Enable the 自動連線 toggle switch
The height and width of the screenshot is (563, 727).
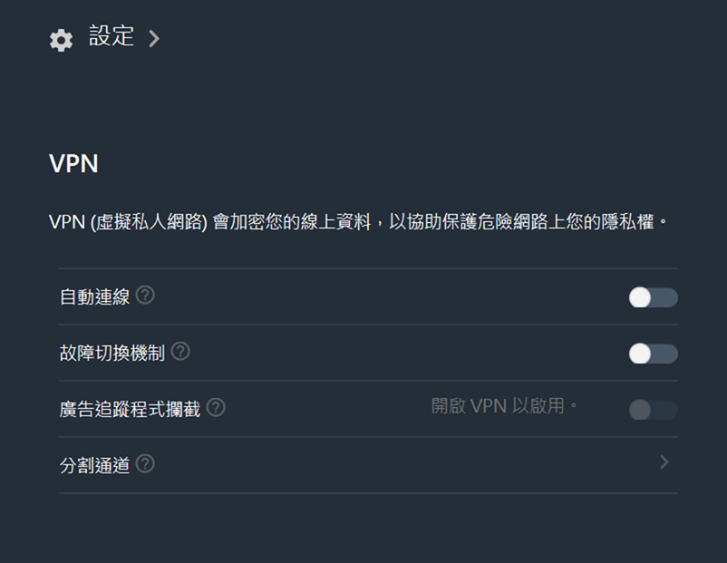[653, 297]
